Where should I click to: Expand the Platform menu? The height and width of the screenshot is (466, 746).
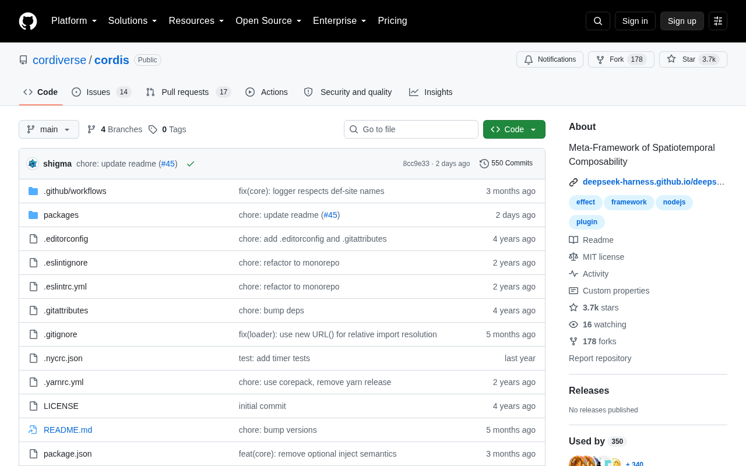74,21
